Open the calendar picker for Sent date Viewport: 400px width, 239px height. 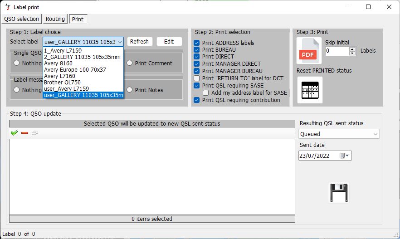tap(344, 156)
